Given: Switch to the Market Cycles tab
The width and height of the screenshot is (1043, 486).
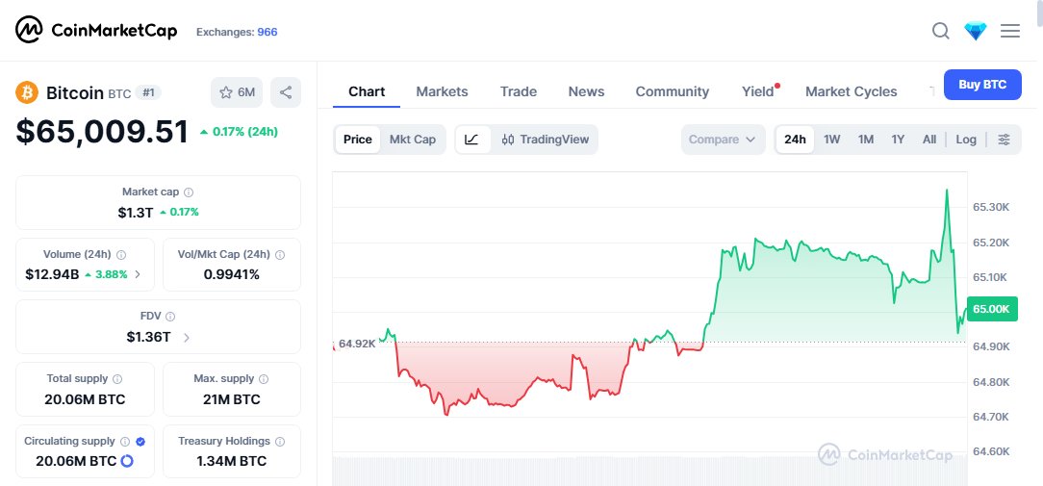Looking at the screenshot, I should point(851,91).
